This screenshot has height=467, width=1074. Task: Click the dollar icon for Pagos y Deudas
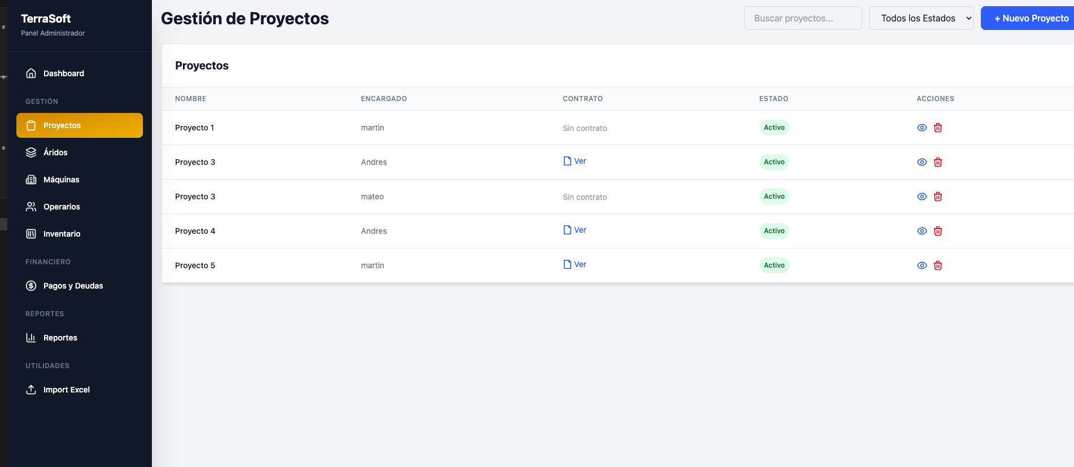pos(31,286)
